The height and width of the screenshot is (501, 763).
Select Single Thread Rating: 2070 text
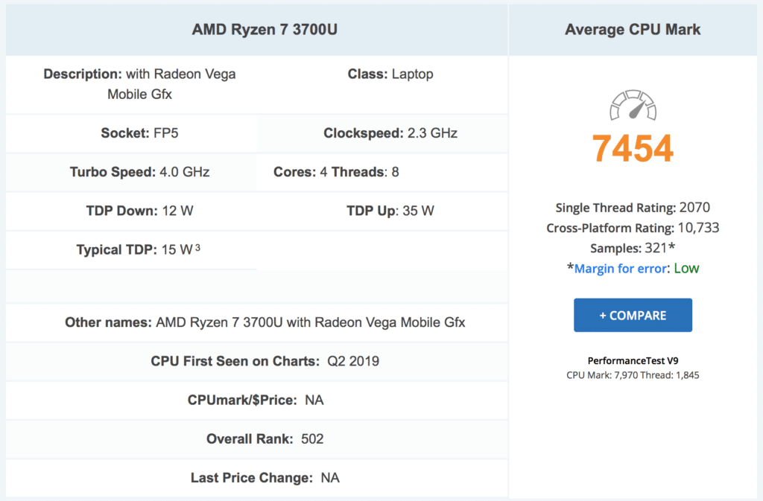coord(633,208)
